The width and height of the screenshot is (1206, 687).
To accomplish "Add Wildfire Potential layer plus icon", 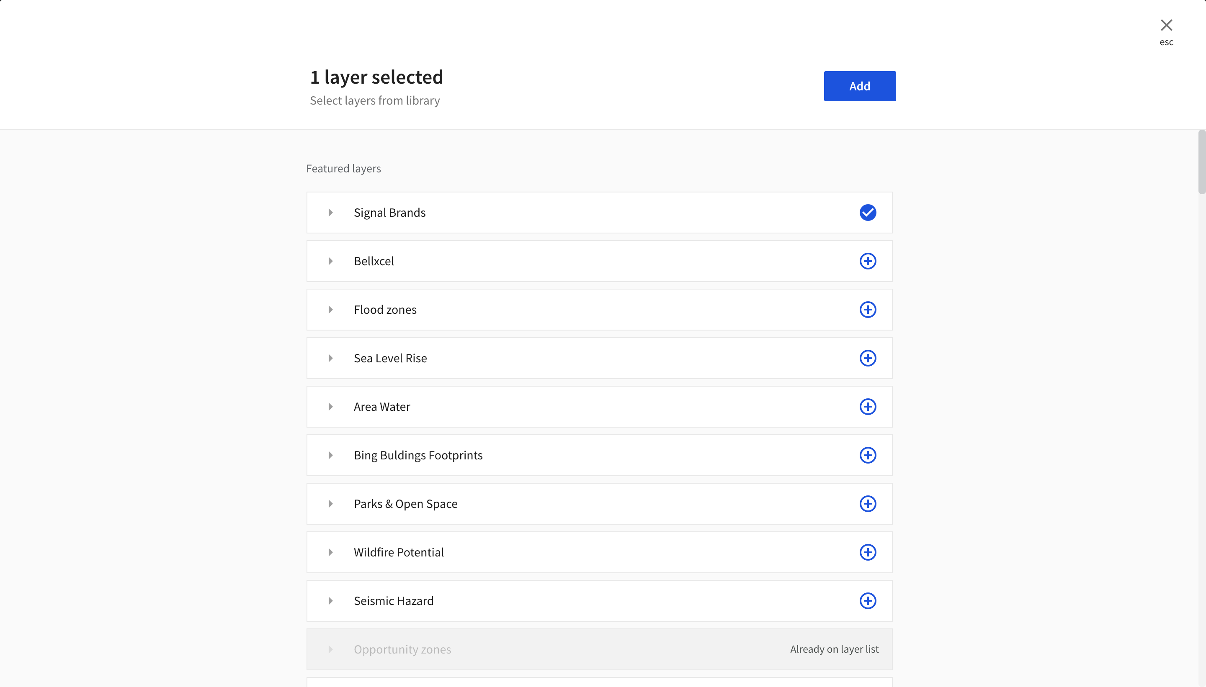I will (867, 552).
